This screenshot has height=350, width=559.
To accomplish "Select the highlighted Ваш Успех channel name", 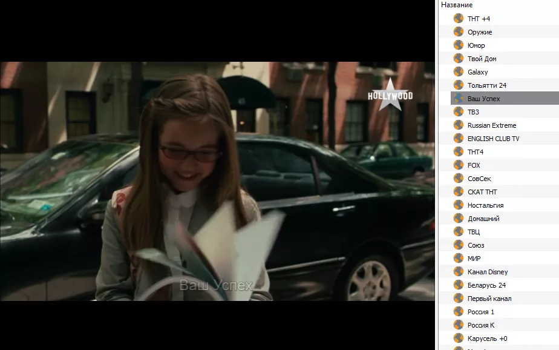I will coord(484,99).
